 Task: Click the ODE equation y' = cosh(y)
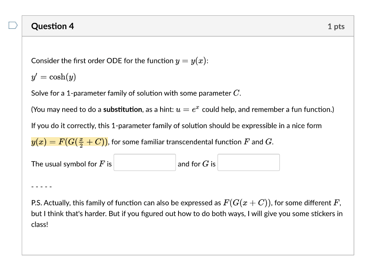[53, 77]
